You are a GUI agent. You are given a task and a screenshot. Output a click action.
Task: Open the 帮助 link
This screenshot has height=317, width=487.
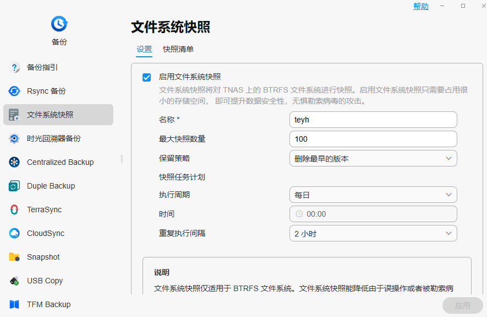tap(421, 6)
